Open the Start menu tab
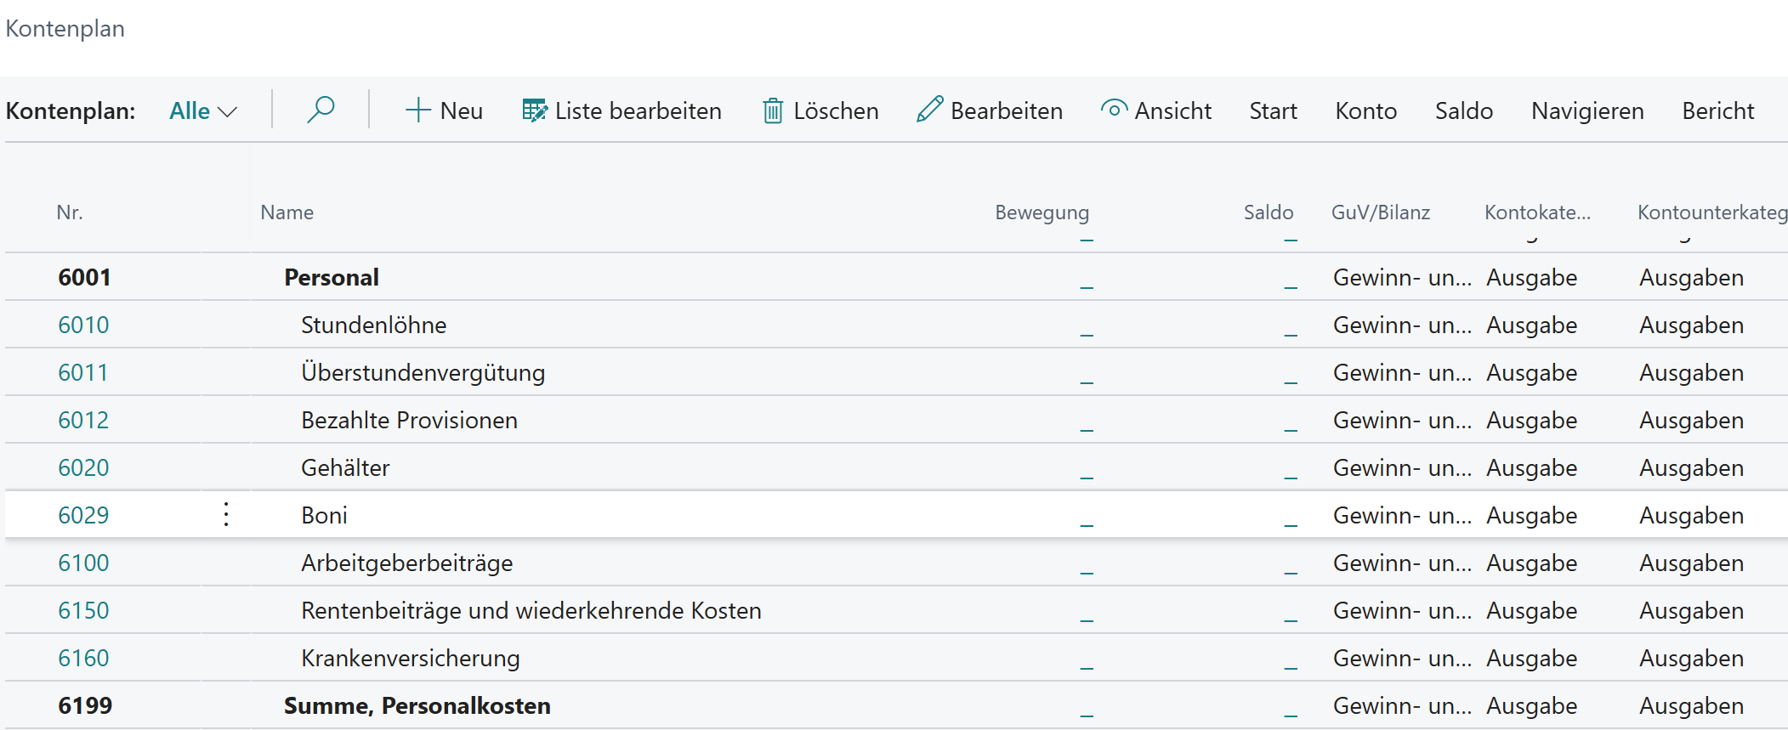Screen dimensions: 1788x730 (1273, 111)
